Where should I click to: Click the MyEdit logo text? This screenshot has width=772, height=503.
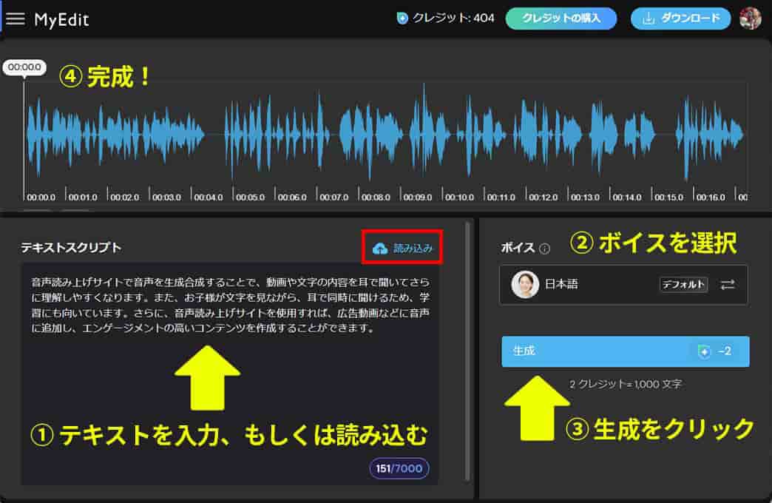(x=61, y=20)
